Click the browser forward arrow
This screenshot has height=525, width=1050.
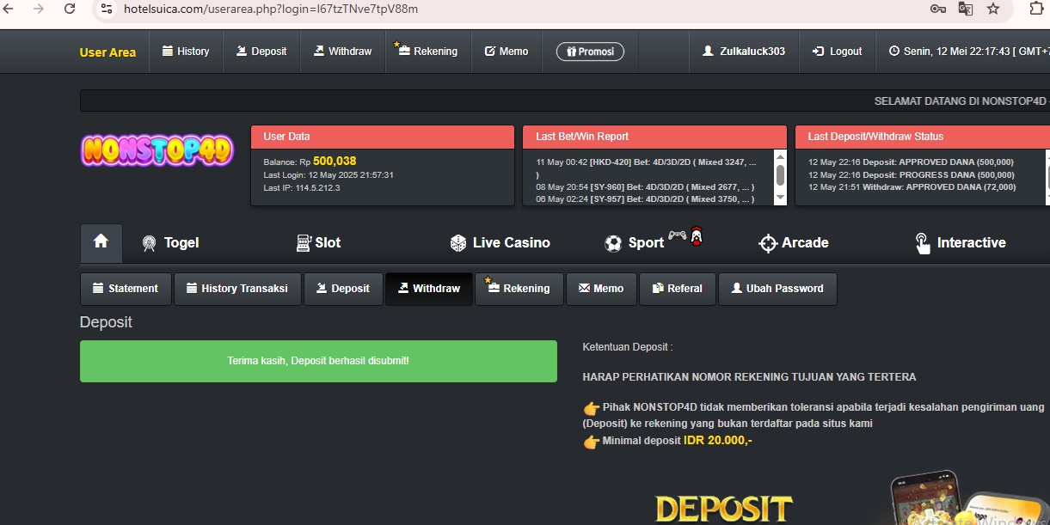pyautogui.click(x=39, y=9)
